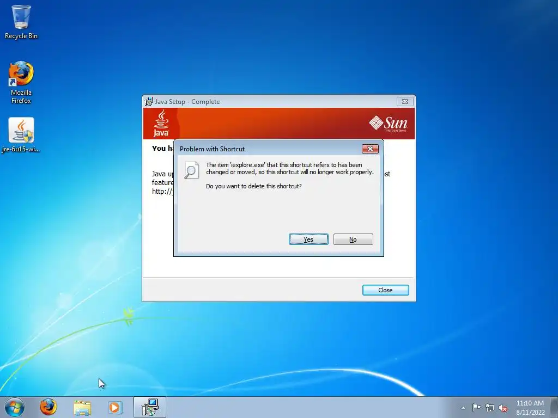Open the clock showing 11:10 AM

[x=530, y=408]
